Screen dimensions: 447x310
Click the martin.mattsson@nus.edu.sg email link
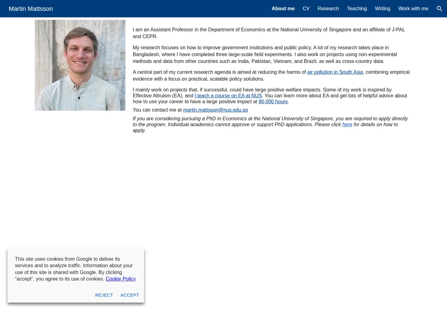tap(215, 110)
